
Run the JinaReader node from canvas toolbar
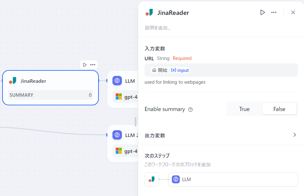(x=85, y=65)
